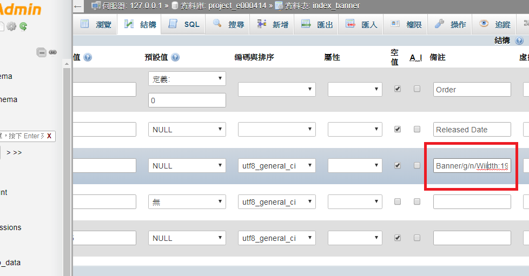Toggle A_I checkbox for Released Date row
Screen dimensions: 529x276
[x=417, y=130]
